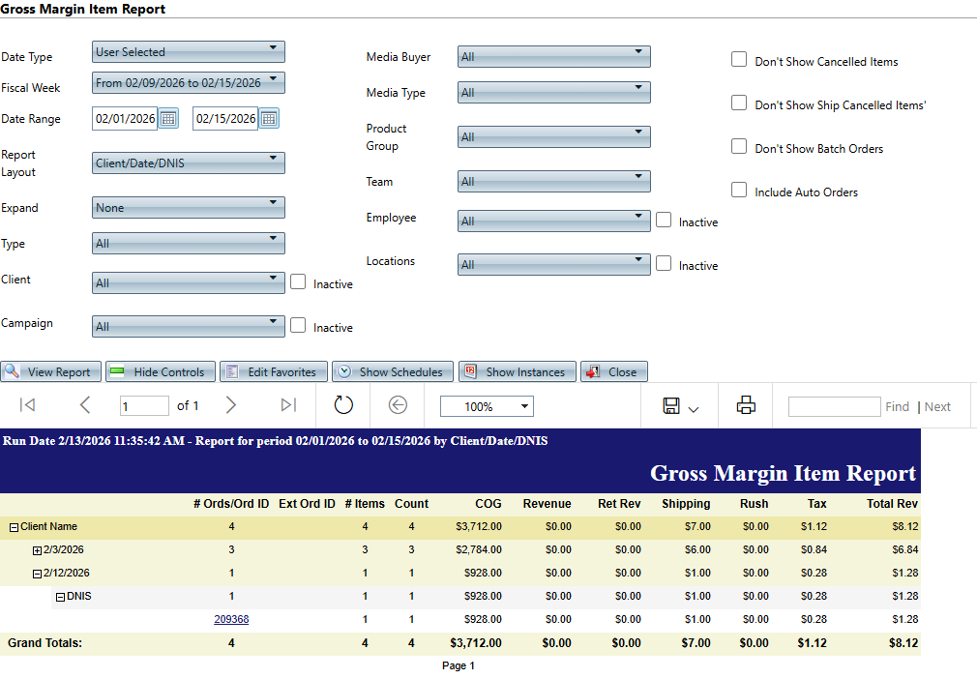Viewport: 977px width, 679px height.
Task: Toggle Inactive checkbox next to Client
Action: pyautogui.click(x=298, y=282)
